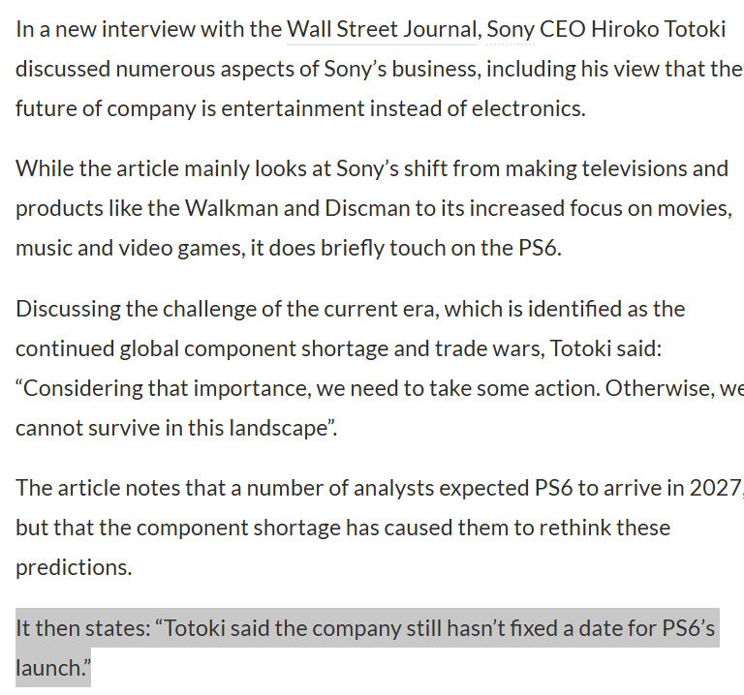This screenshot has height=695, width=744.
Task: Click the text "PS6." ending the second paragraph
Action: [x=540, y=248]
